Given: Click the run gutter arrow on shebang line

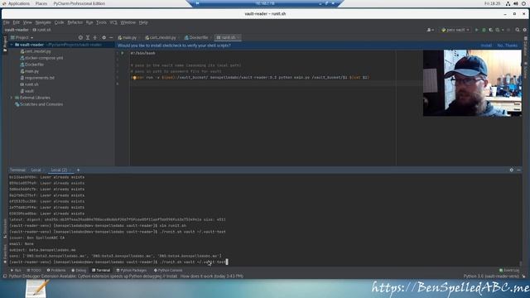Looking at the screenshot, I should pos(123,53).
